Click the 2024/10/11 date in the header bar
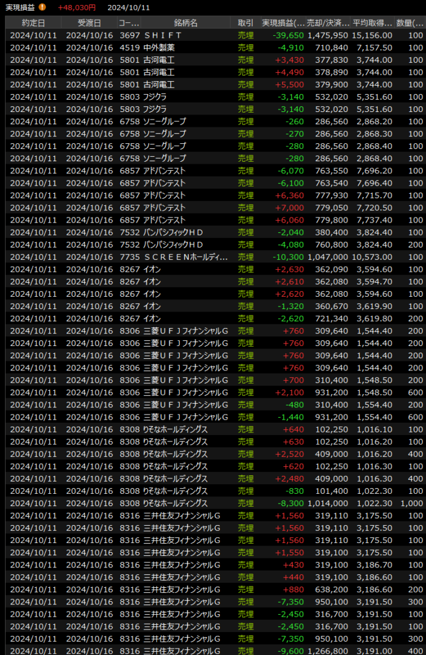This screenshot has width=426, height=655. click(x=129, y=7)
